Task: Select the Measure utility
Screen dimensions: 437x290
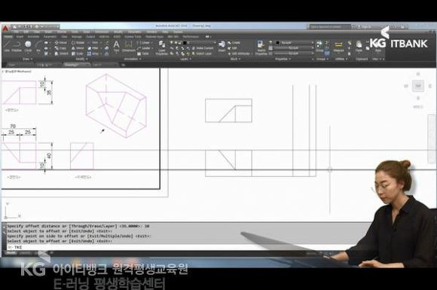Action: [x=338, y=46]
